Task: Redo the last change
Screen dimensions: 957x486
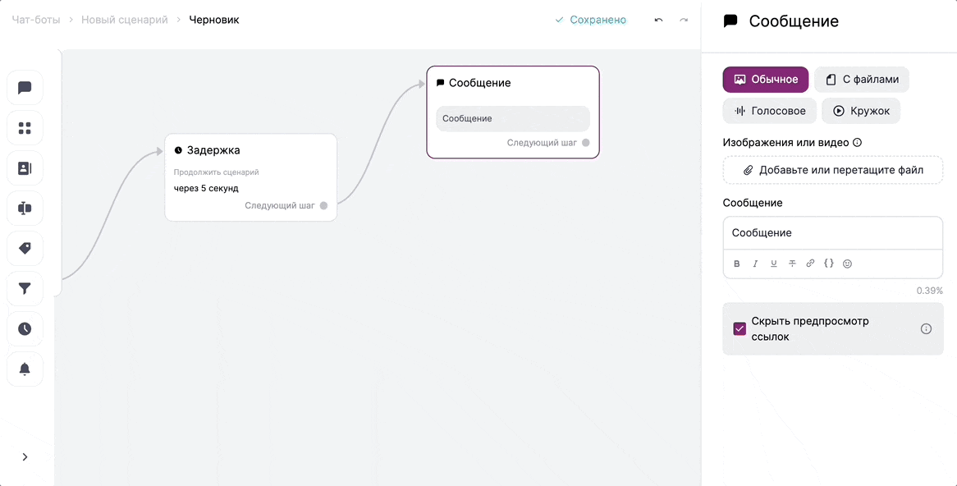Action: pyautogui.click(x=684, y=21)
